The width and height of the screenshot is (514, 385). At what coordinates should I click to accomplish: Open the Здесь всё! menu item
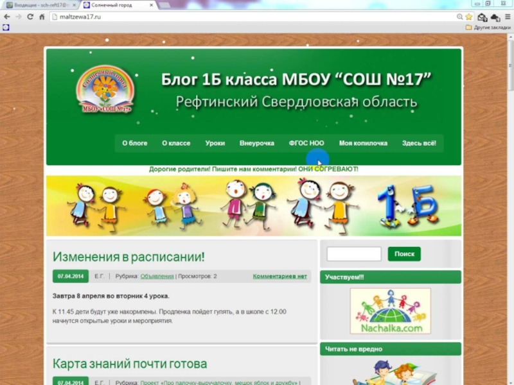tap(420, 143)
